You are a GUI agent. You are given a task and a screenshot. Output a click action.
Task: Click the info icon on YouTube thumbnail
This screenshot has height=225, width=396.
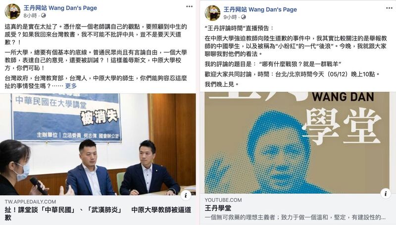pyautogui.click(x=386, y=193)
